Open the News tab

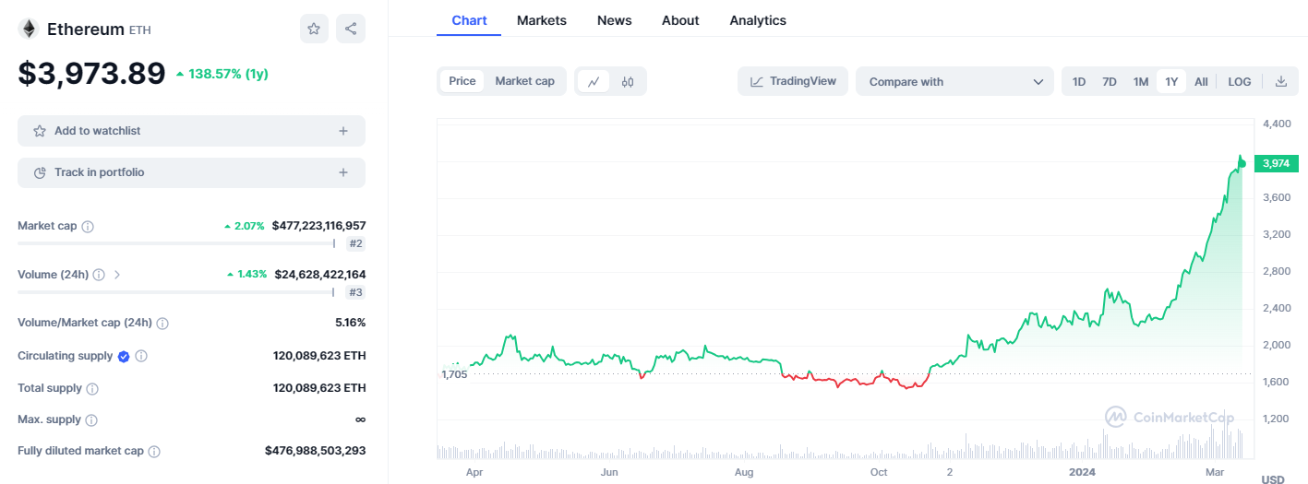(x=615, y=20)
